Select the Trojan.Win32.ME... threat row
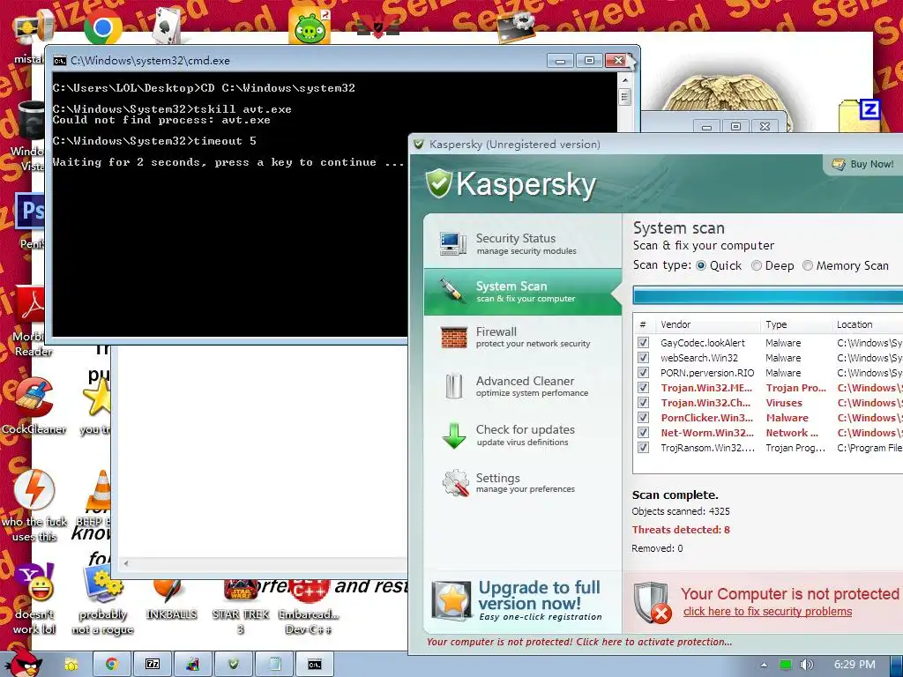 click(770, 388)
